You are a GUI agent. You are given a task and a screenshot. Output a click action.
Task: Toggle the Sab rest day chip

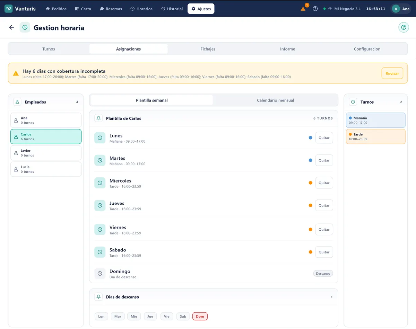coord(183,316)
